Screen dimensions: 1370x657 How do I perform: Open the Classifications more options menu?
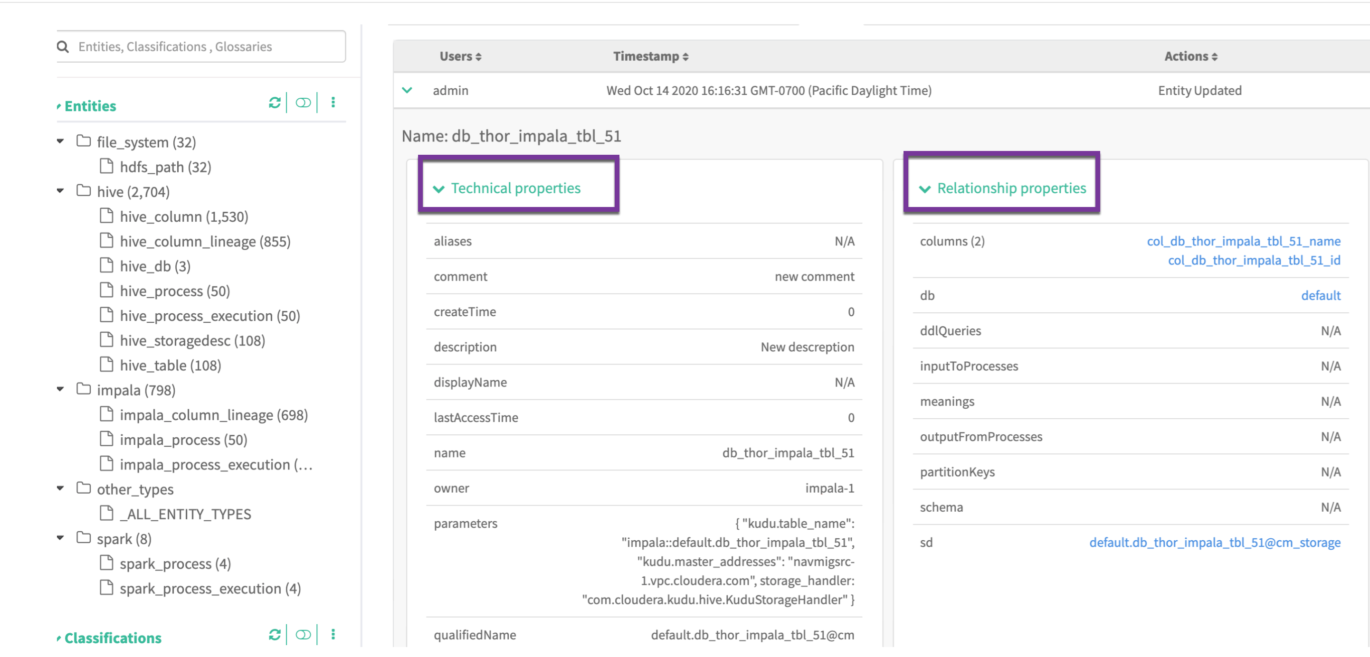[x=333, y=634]
